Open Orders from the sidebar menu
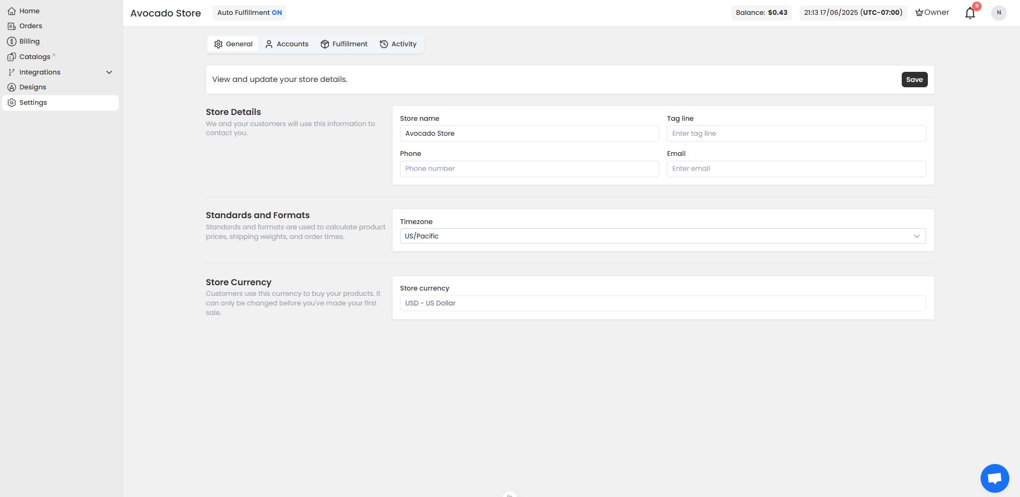Viewport: 1020px width, 497px height. [60, 26]
